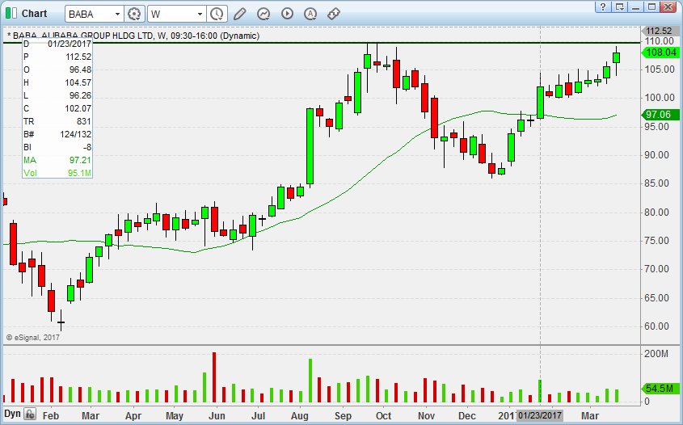Click the 85.00 price axis label
The width and height of the screenshot is (683, 425).
pos(656,183)
